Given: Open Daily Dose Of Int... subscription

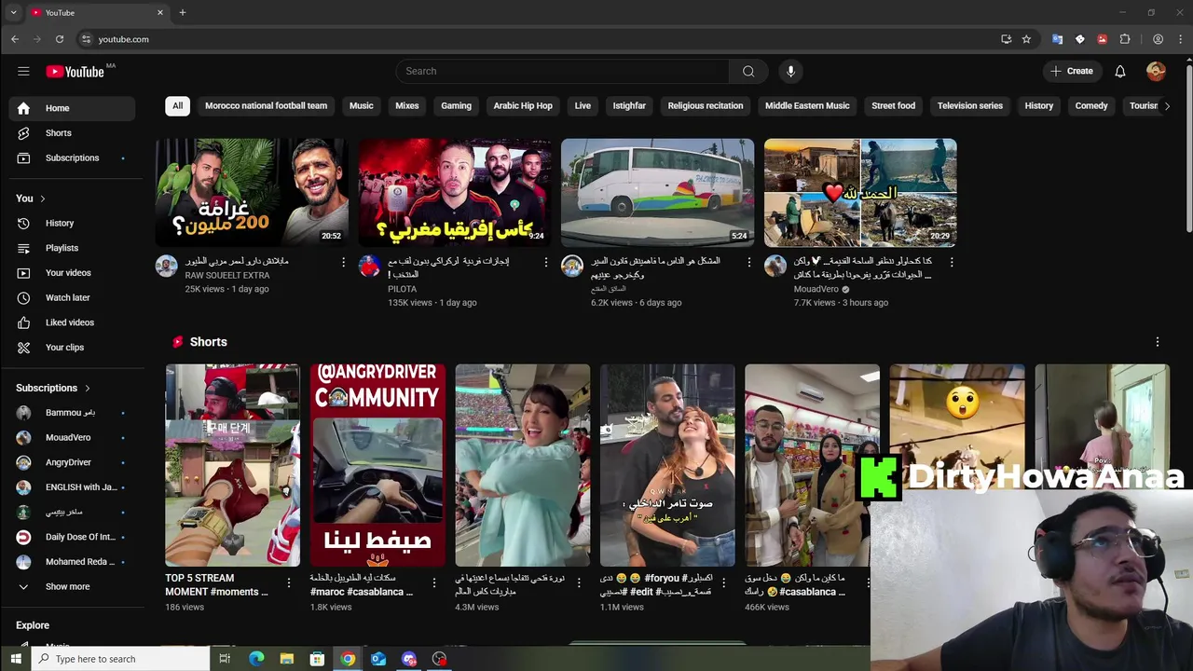Looking at the screenshot, I should [72, 537].
